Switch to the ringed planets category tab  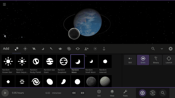pyautogui.click(x=34, y=49)
